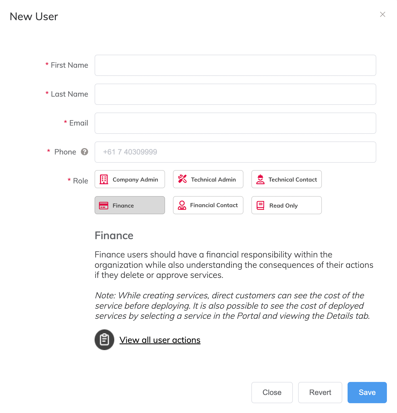This screenshot has width=397, height=413.
Task: Click into the Email text field
Action: (x=235, y=123)
